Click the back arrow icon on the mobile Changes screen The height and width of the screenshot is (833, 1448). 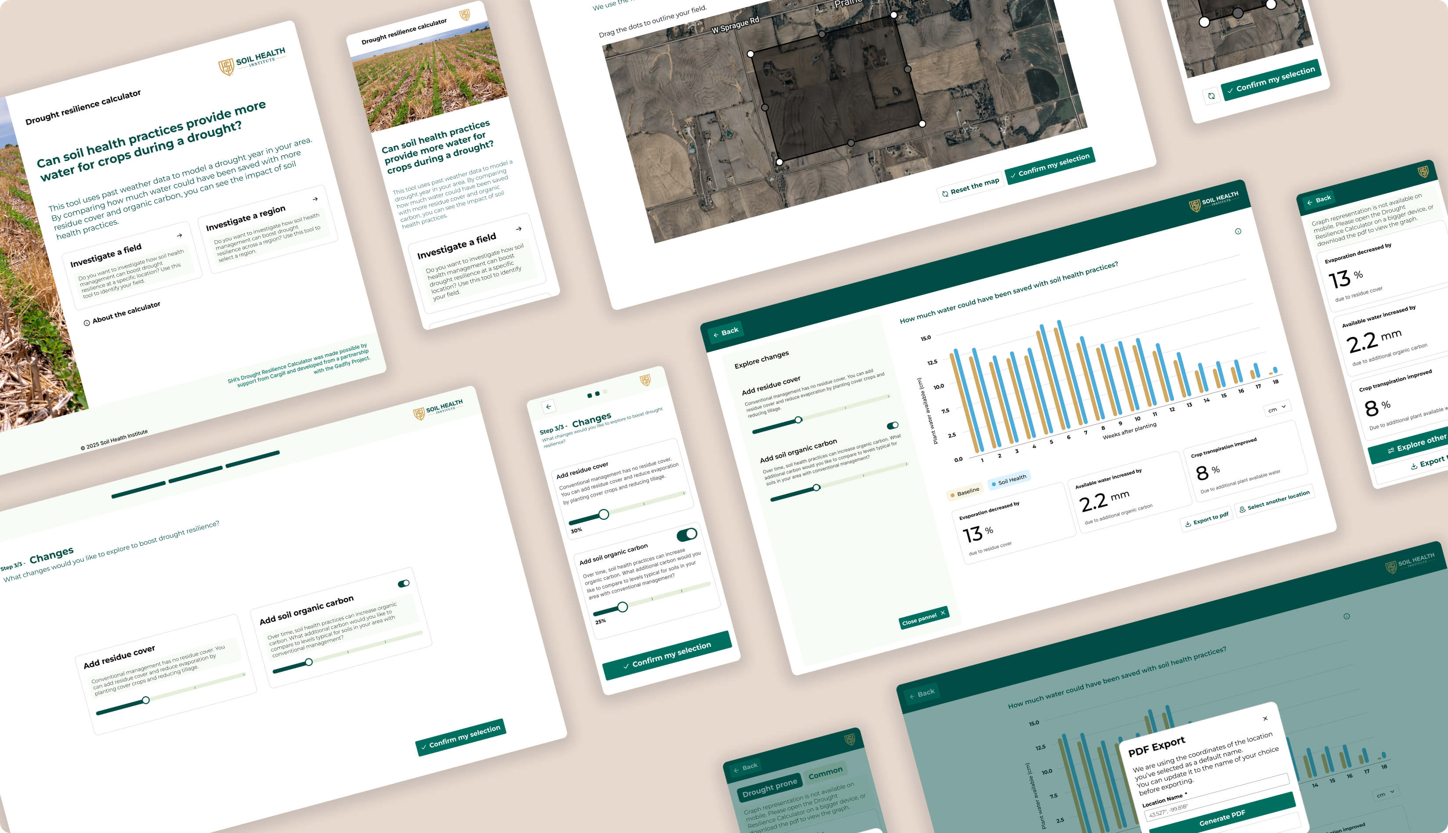coord(549,406)
